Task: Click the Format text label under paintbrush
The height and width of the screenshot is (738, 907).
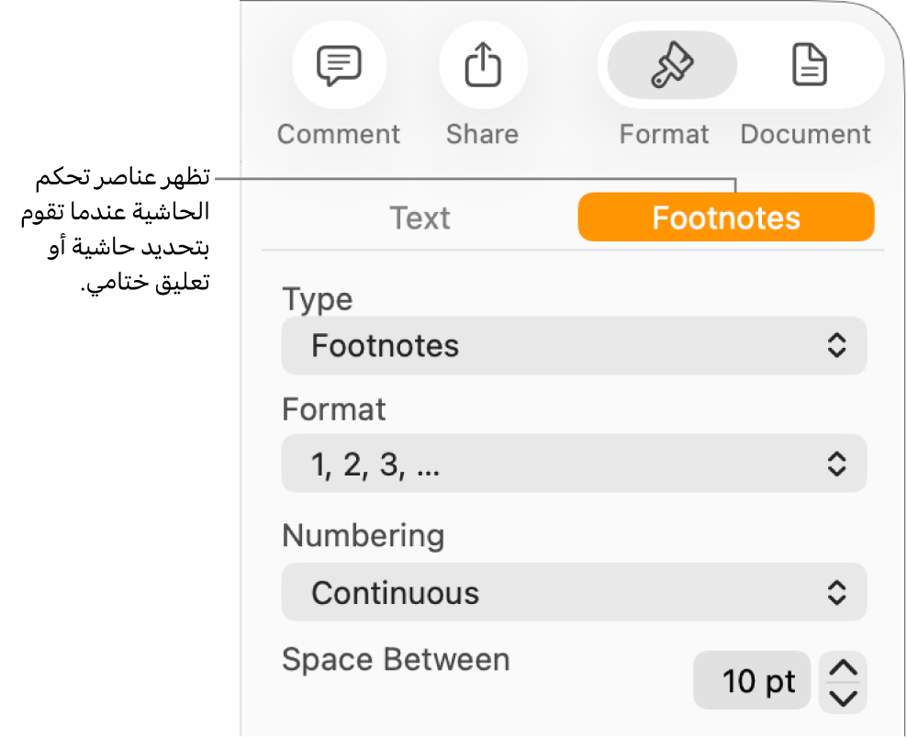Action: [664, 134]
